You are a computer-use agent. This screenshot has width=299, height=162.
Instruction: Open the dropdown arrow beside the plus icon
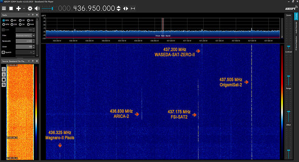(x=24, y=8)
